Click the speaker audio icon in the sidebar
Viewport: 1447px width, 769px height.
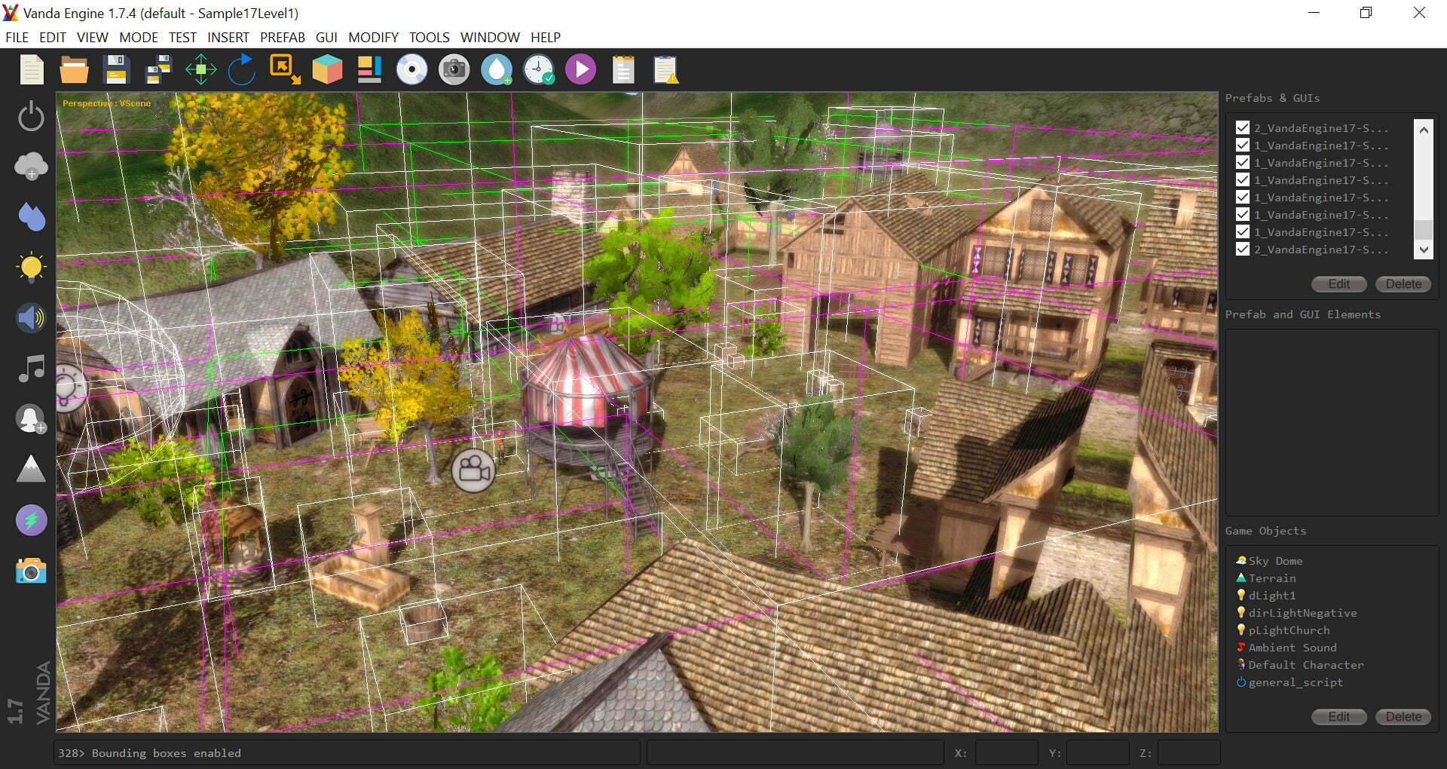(30, 317)
